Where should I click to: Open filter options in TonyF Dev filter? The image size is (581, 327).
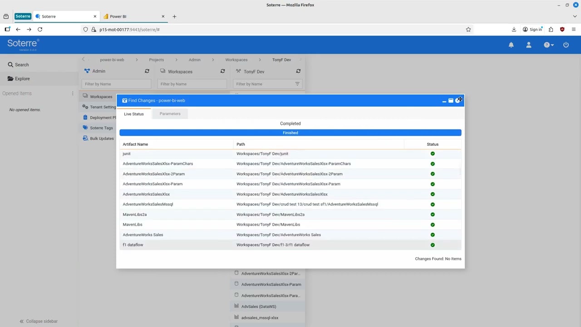pyautogui.click(x=297, y=84)
